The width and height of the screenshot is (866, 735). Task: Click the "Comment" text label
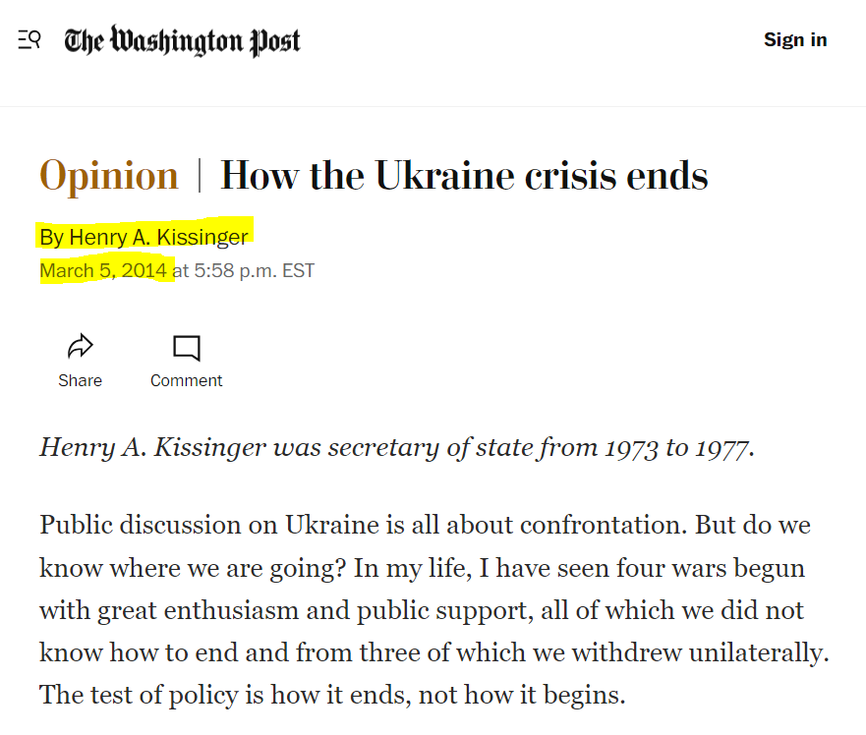[186, 380]
